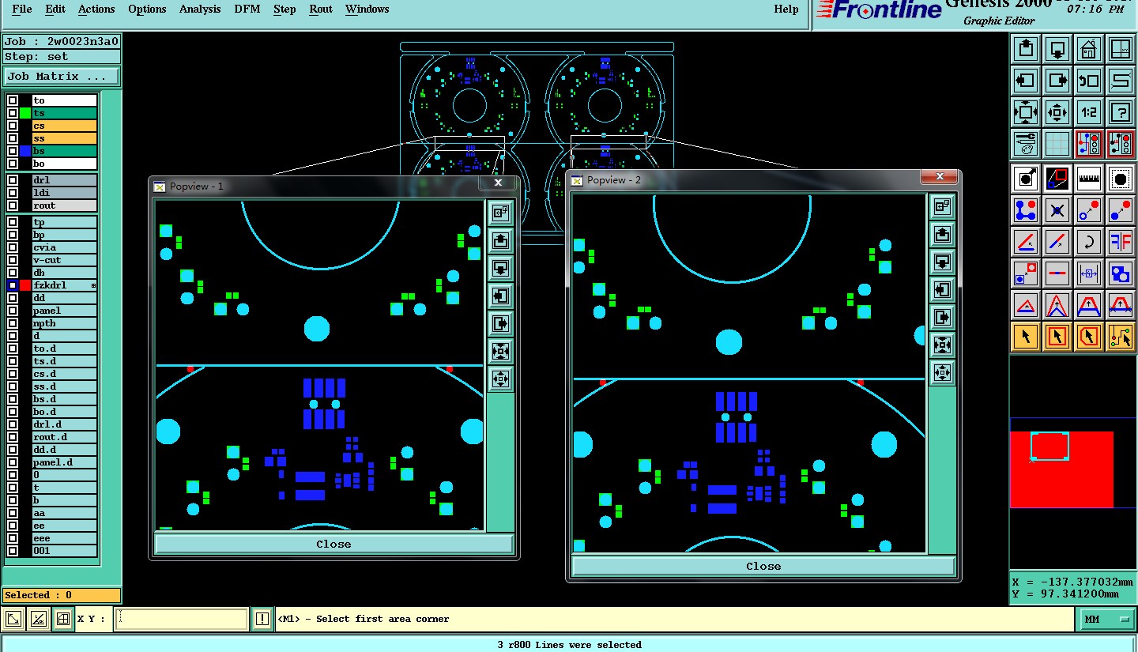Click the pan right arrow icon
The height and width of the screenshot is (652, 1138).
[x=1057, y=81]
